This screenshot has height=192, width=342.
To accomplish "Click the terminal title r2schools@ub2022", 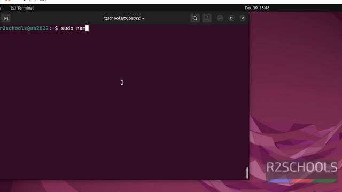I will [x=124, y=18].
